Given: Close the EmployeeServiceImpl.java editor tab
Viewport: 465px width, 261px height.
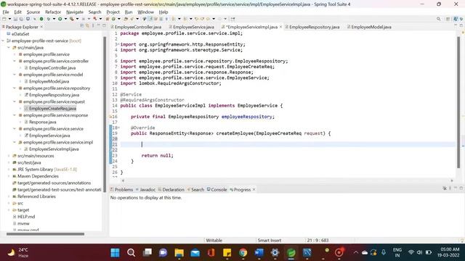Looking at the screenshot, I should [281, 27].
